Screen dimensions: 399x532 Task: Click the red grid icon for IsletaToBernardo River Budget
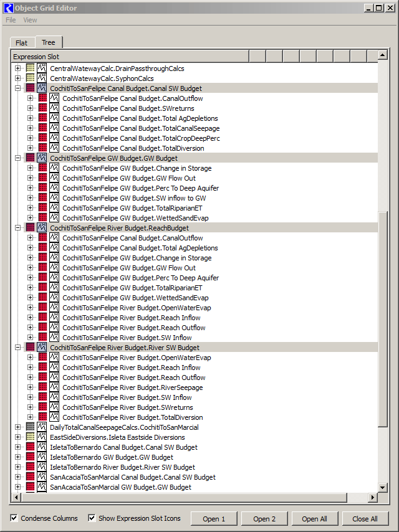coord(30,467)
